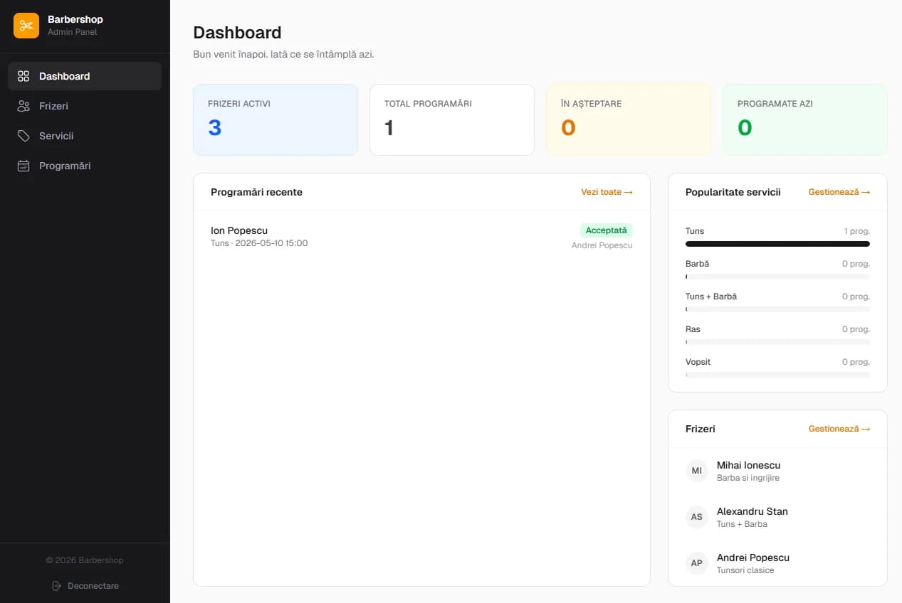Click the AP avatar for Andrei Popescu
This screenshot has height=603, width=902.
[697, 563]
